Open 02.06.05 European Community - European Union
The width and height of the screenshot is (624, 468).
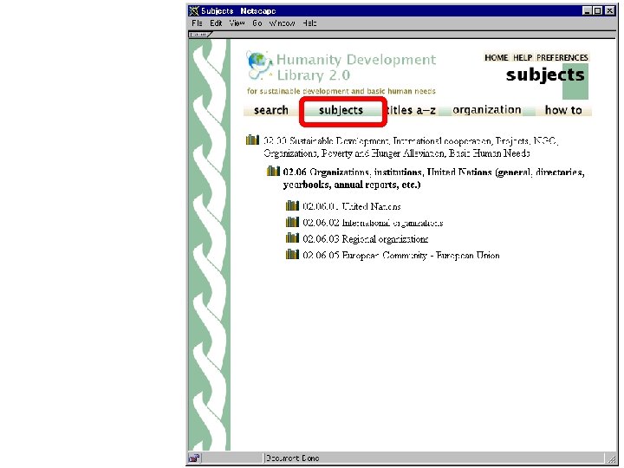[x=401, y=256]
